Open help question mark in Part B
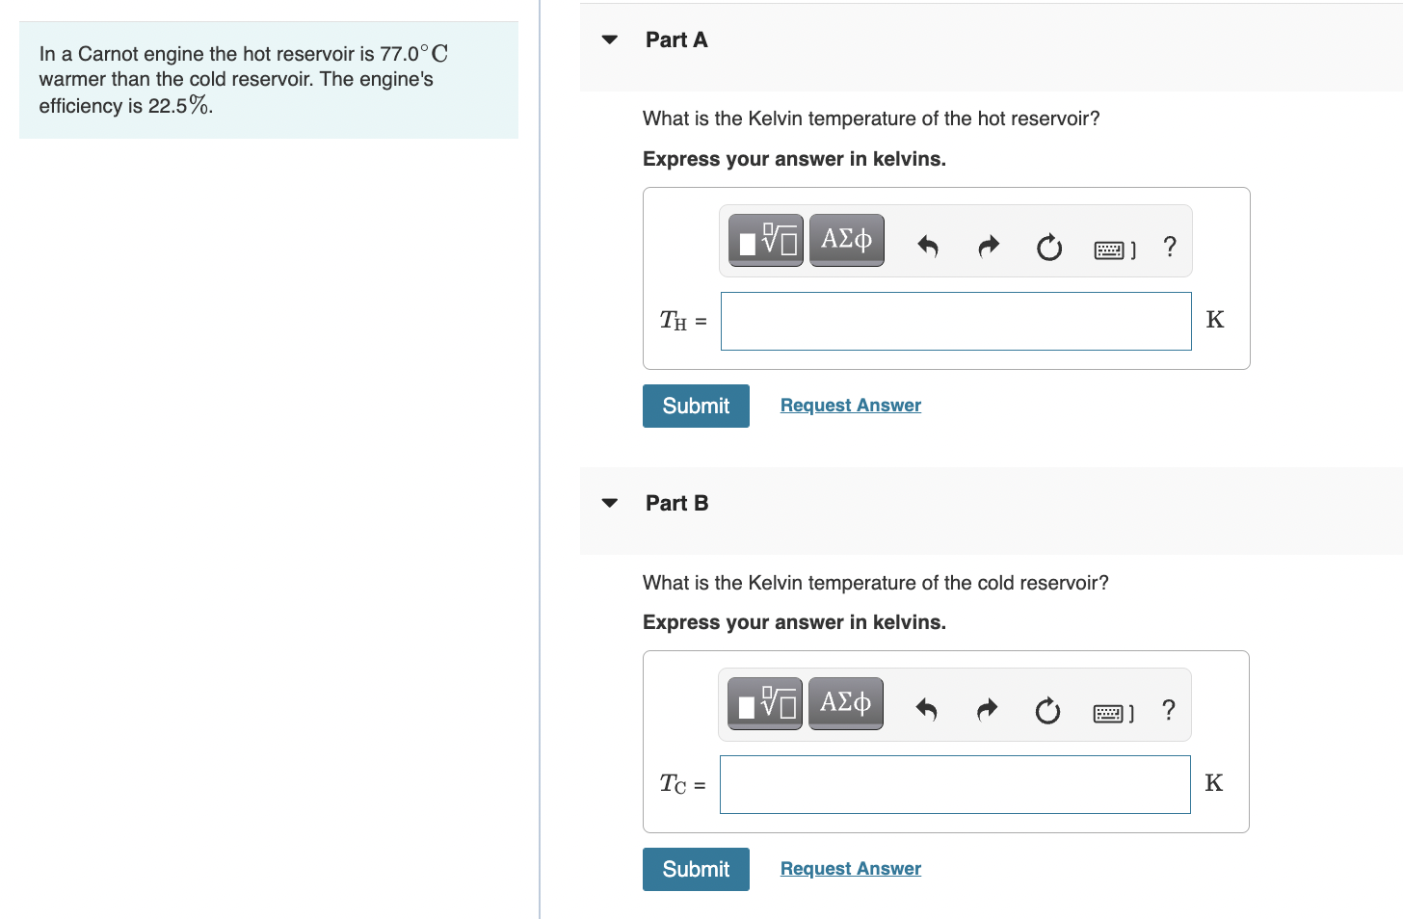The height and width of the screenshot is (919, 1403). [x=1169, y=710]
